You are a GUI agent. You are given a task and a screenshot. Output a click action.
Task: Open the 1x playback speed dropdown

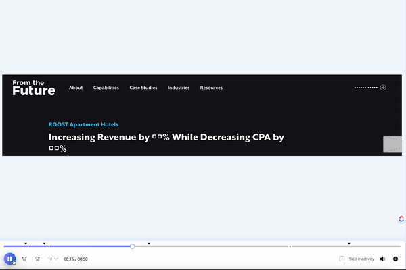click(x=53, y=259)
